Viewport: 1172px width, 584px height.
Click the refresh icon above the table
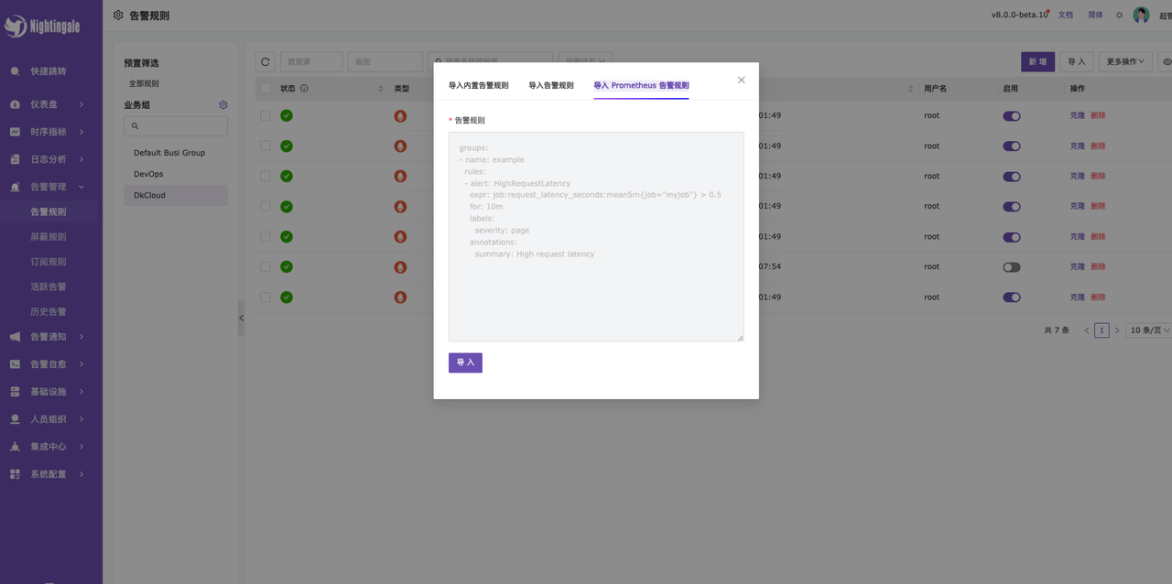(x=266, y=61)
